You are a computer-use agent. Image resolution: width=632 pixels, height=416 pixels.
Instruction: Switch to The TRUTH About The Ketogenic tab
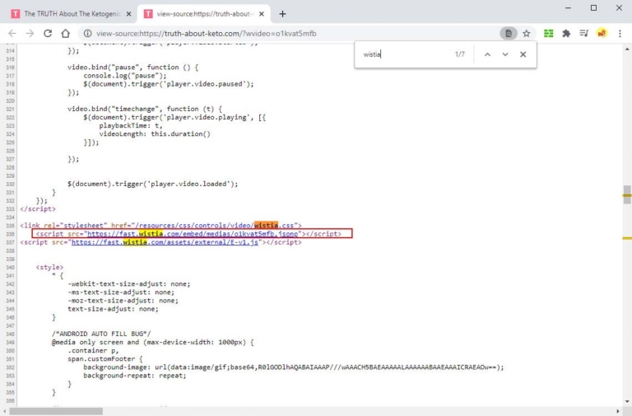pyautogui.click(x=66, y=13)
